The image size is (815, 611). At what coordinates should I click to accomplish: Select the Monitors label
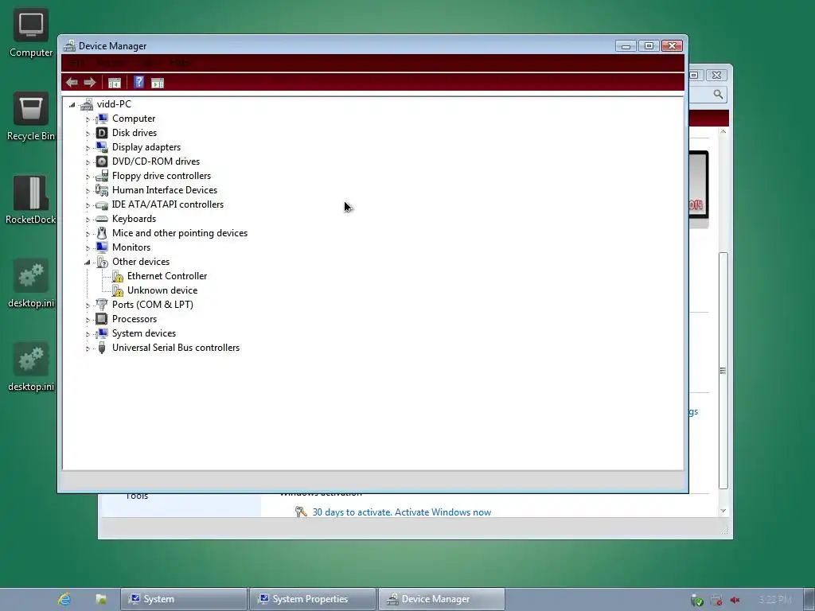tap(131, 247)
